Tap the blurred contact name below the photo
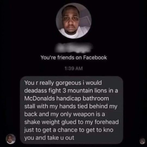Viewport: 147px width, 147px height. (x=74, y=47)
